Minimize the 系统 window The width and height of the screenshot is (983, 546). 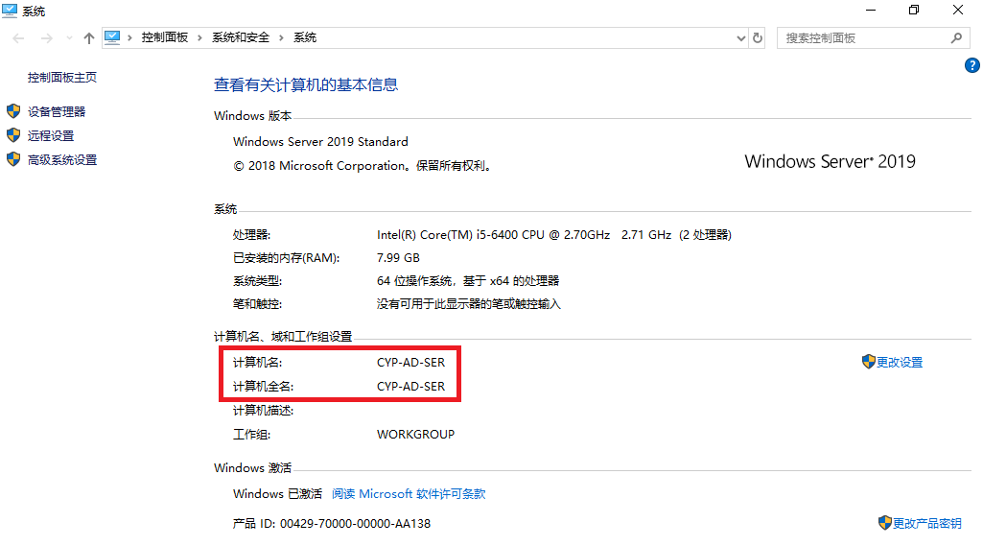point(871,10)
